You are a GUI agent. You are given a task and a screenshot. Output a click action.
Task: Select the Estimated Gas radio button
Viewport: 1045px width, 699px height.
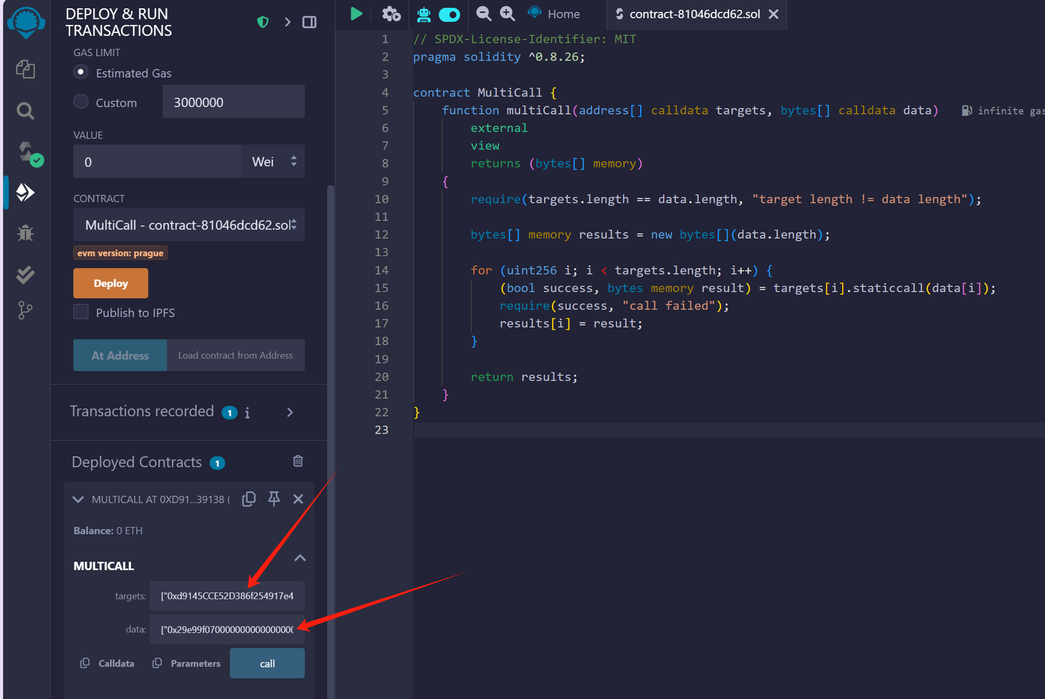81,72
